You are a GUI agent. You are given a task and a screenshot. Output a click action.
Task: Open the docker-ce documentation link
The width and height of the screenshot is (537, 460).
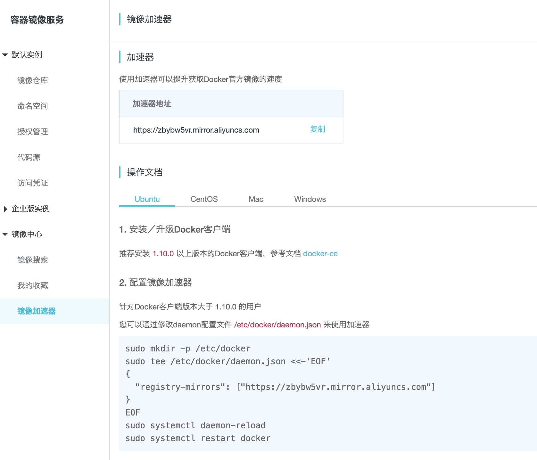click(320, 254)
